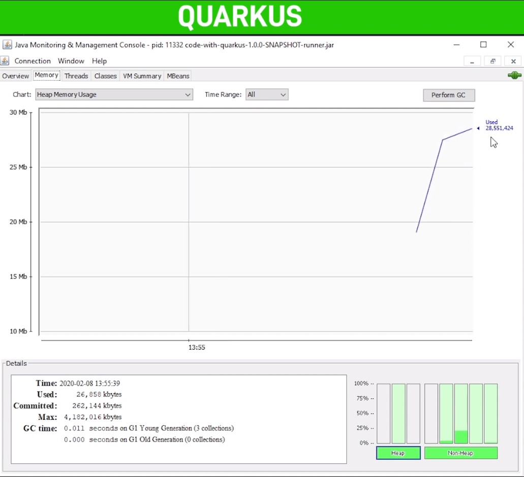This screenshot has height=477, width=524.
Task: Click the Time value 2020-02-08 13:55:39
Action: (89, 383)
